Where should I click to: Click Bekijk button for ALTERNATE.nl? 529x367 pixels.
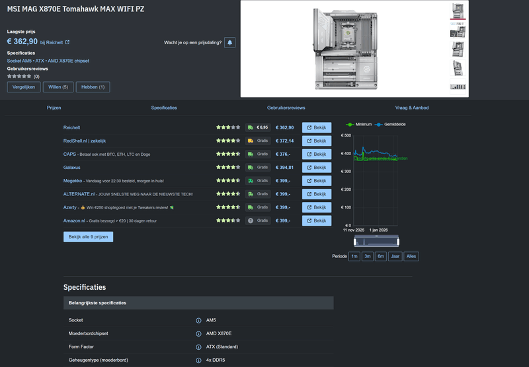tap(317, 194)
